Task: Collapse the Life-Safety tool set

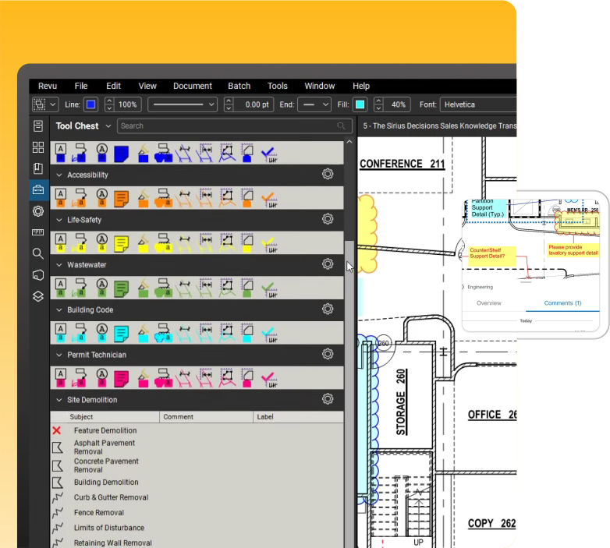Action: tap(59, 220)
